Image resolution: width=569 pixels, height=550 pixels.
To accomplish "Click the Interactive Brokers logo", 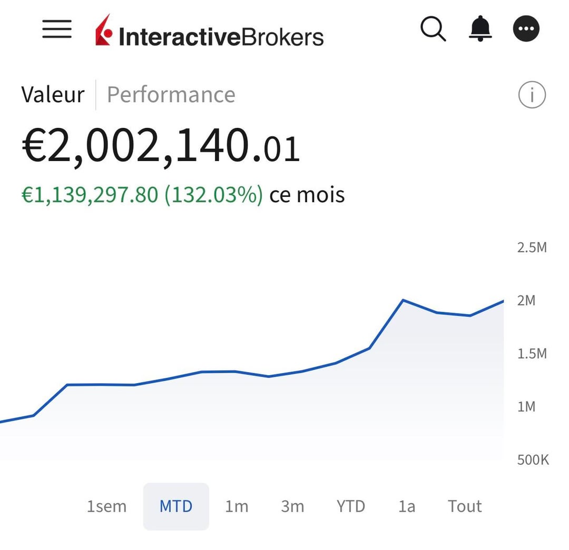I will point(209,33).
